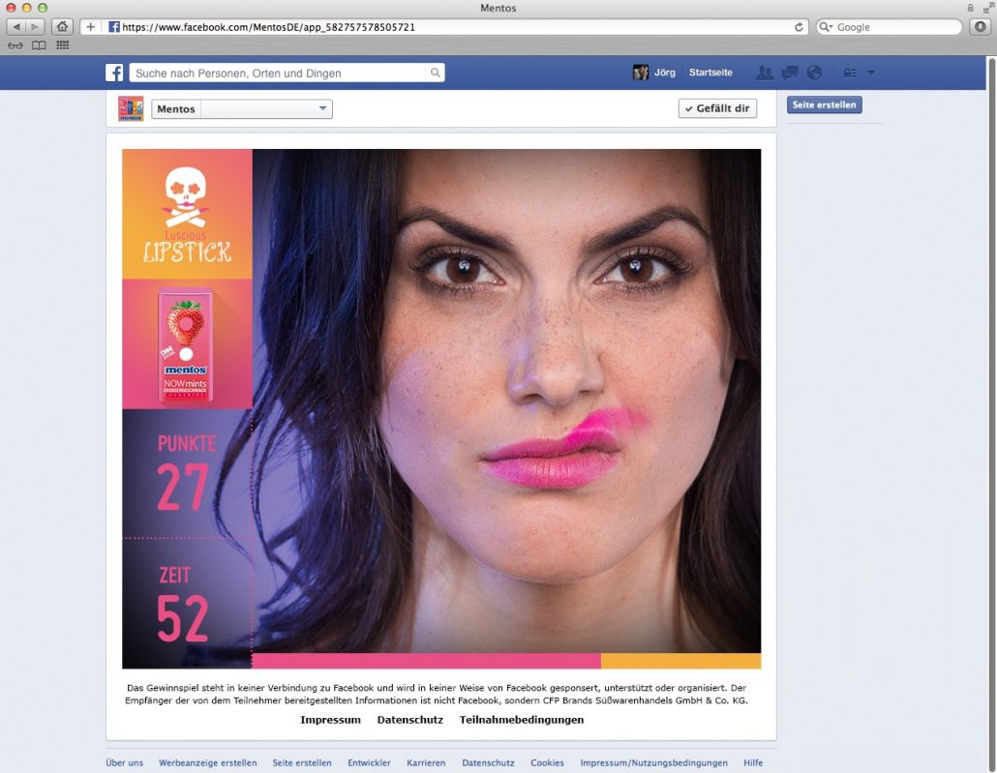Image resolution: width=997 pixels, height=773 pixels.
Task: Click the orange remaining portion of progress bar
Action: (681, 661)
